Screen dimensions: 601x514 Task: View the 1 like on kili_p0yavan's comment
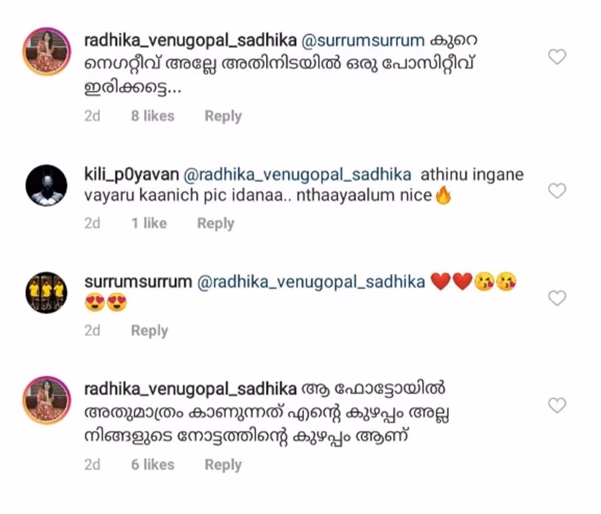coord(149,223)
